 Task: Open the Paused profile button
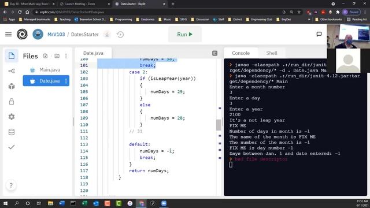pyautogui.click(x=351, y=12)
